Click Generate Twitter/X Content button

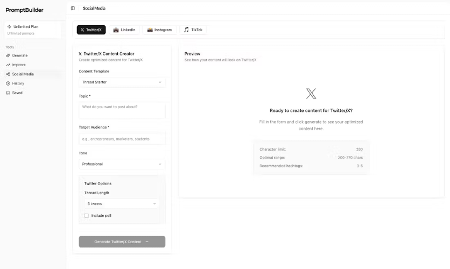(122, 242)
